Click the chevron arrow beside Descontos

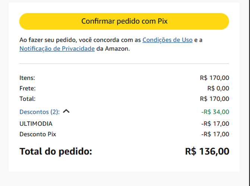(66, 111)
